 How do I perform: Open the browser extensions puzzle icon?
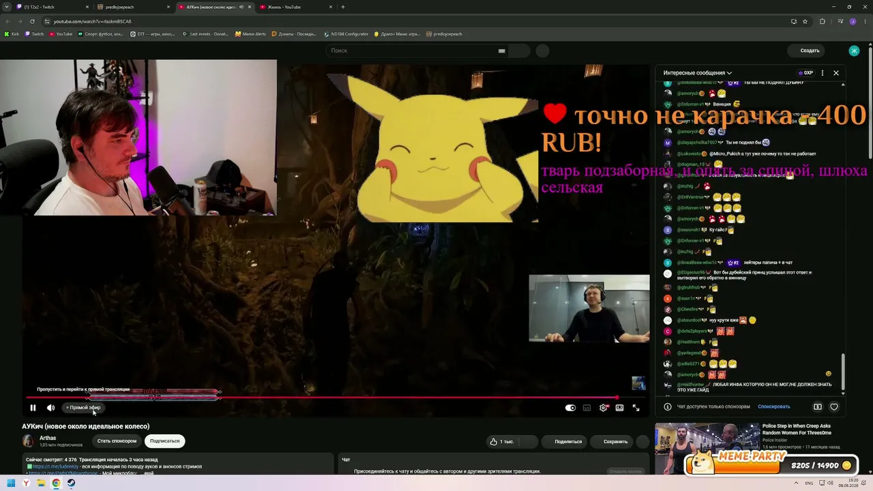click(x=823, y=21)
